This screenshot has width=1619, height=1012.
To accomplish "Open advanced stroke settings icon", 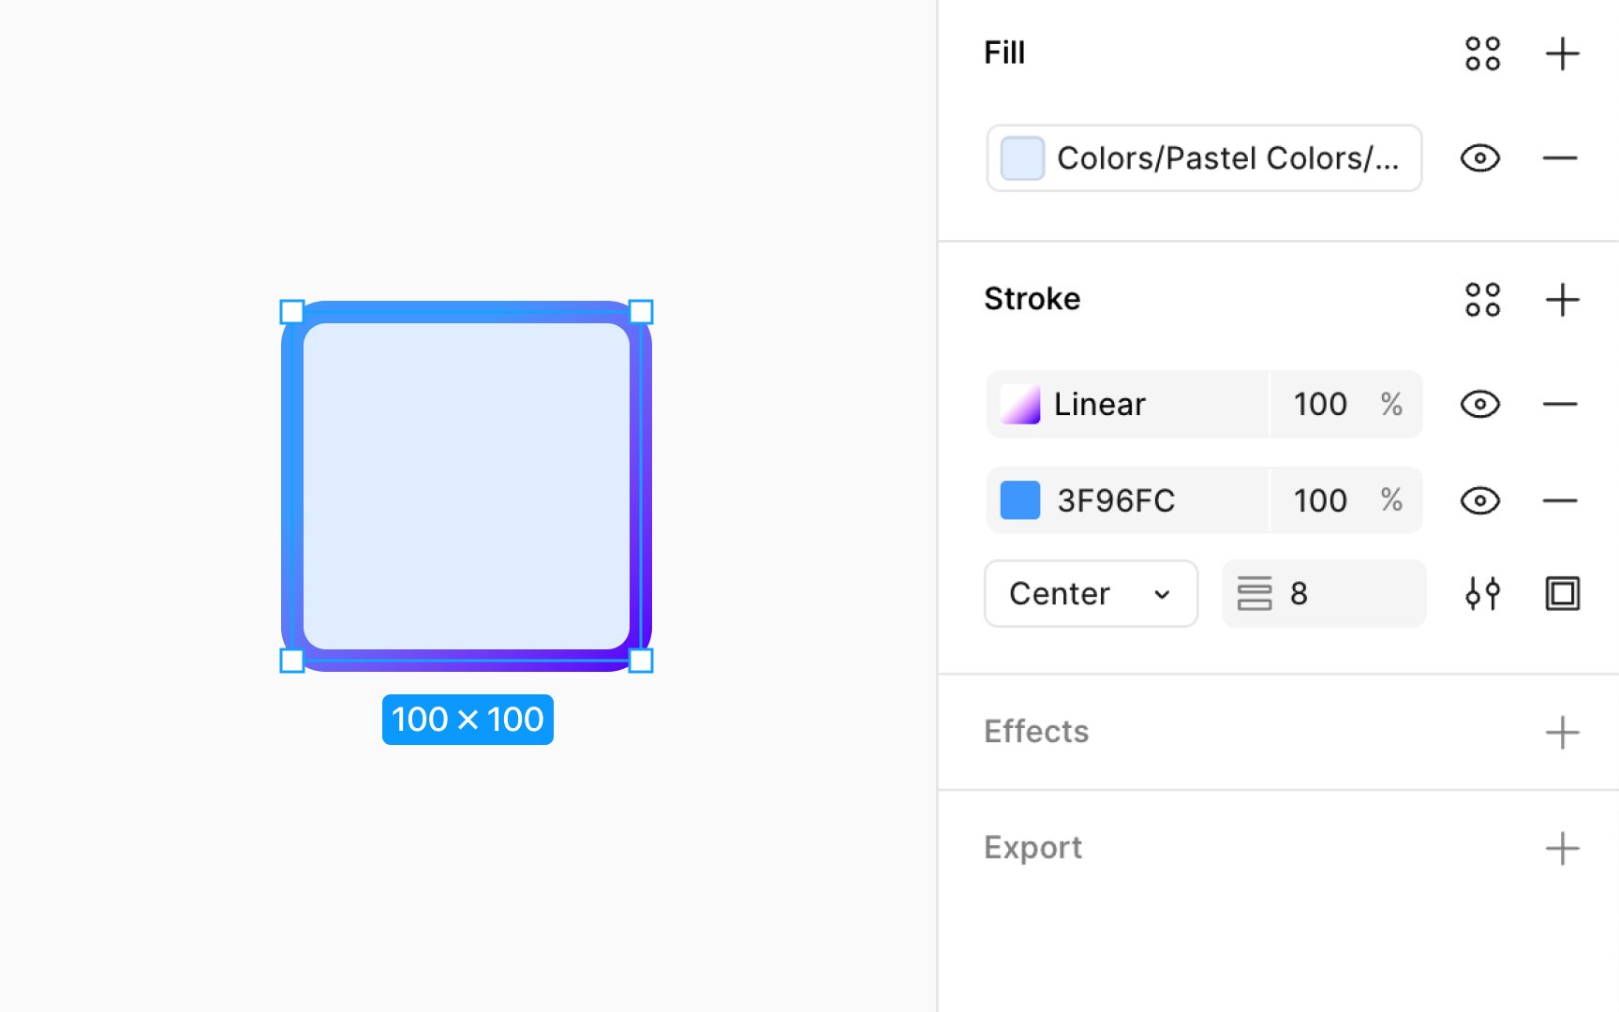I will coord(1482,593).
